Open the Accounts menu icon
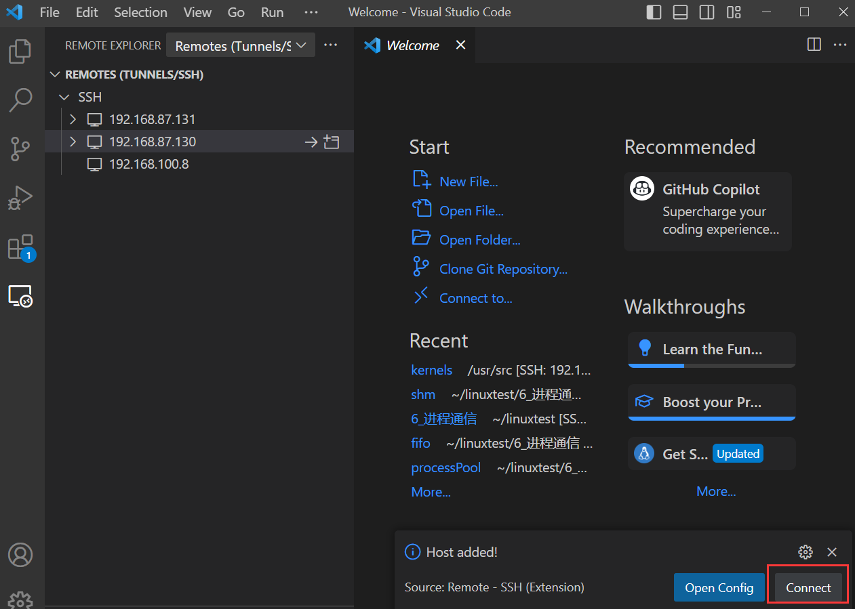The width and height of the screenshot is (855, 609). (x=20, y=555)
